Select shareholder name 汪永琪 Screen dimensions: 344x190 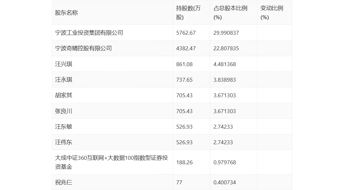[x=64, y=80]
